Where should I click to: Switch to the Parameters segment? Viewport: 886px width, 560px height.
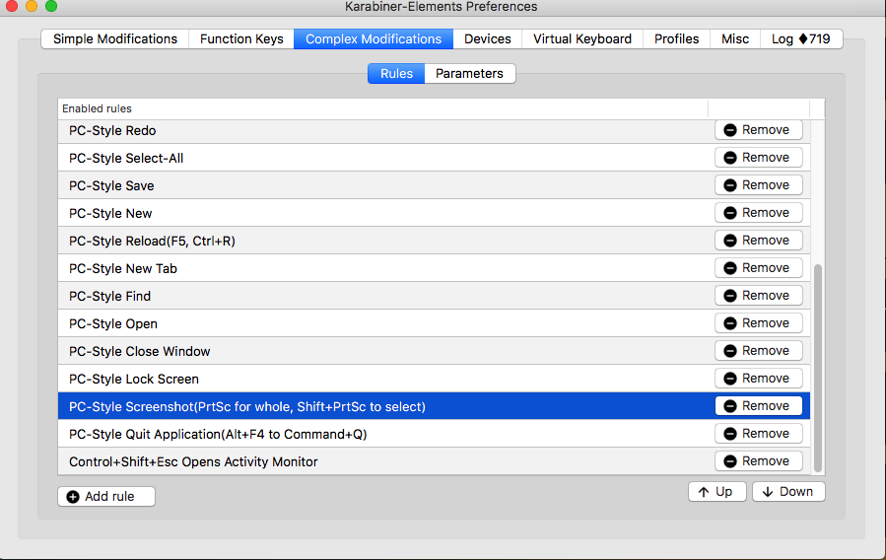tap(469, 74)
